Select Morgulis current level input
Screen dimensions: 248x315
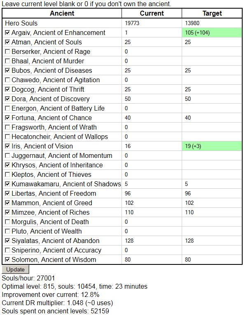coord(152,222)
